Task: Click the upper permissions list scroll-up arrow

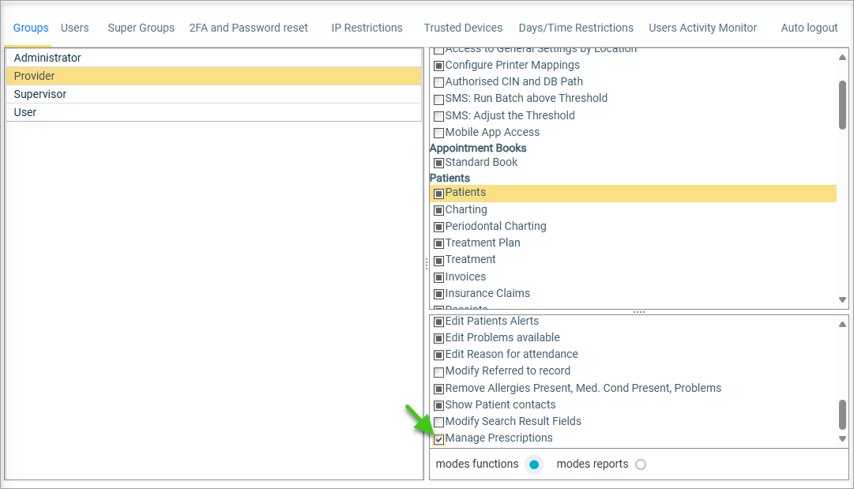Action: coord(843,57)
